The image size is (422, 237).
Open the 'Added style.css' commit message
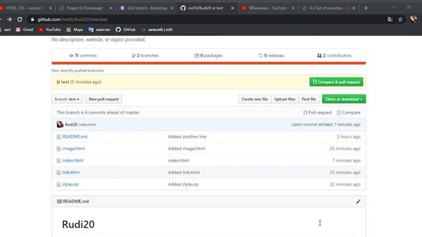coord(183,184)
